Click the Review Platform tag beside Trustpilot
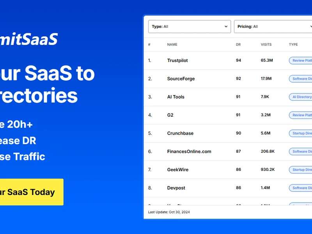The width and height of the screenshot is (312, 234). (x=300, y=60)
